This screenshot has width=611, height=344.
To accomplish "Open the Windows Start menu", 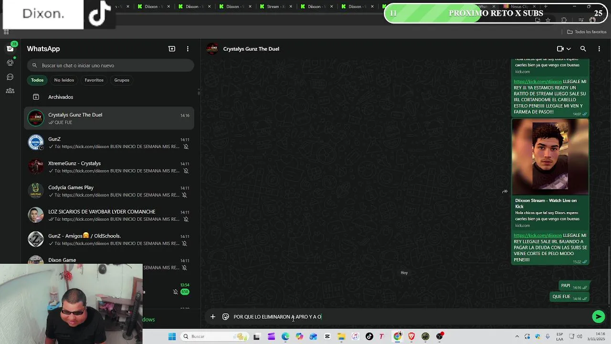I will [x=172, y=337].
